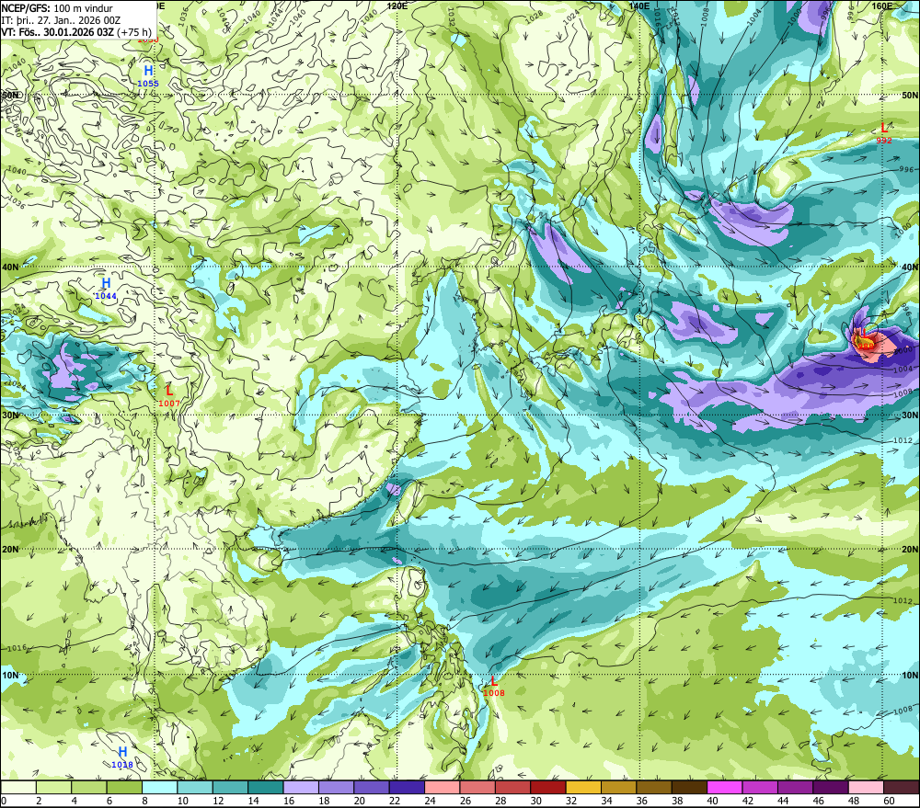Screen dimensions: 920x808
Task: Click the 20N latitude label on right edge
Action: point(910,550)
